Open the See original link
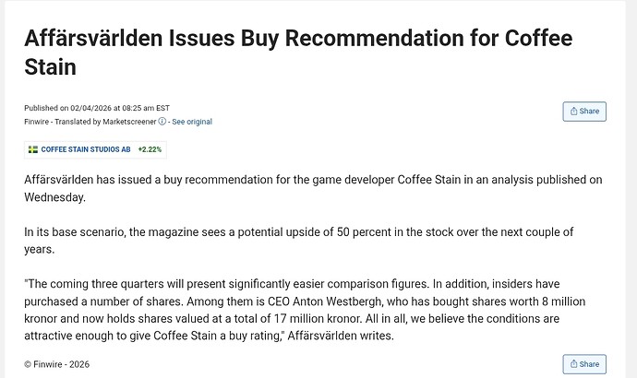The height and width of the screenshot is (378, 637). click(x=192, y=122)
